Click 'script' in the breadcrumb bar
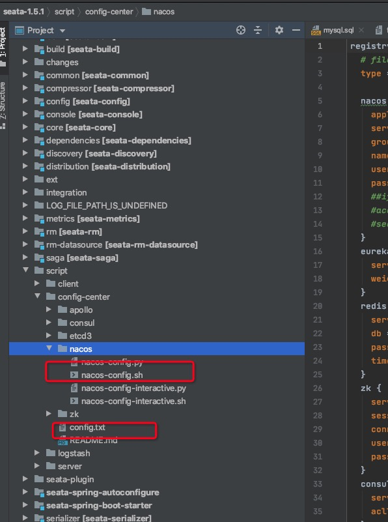The height and width of the screenshot is (522, 388). point(63,11)
